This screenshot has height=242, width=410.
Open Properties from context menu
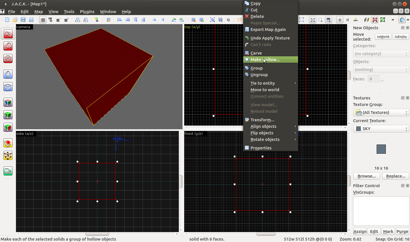pyautogui.click(x=270, y=148)
